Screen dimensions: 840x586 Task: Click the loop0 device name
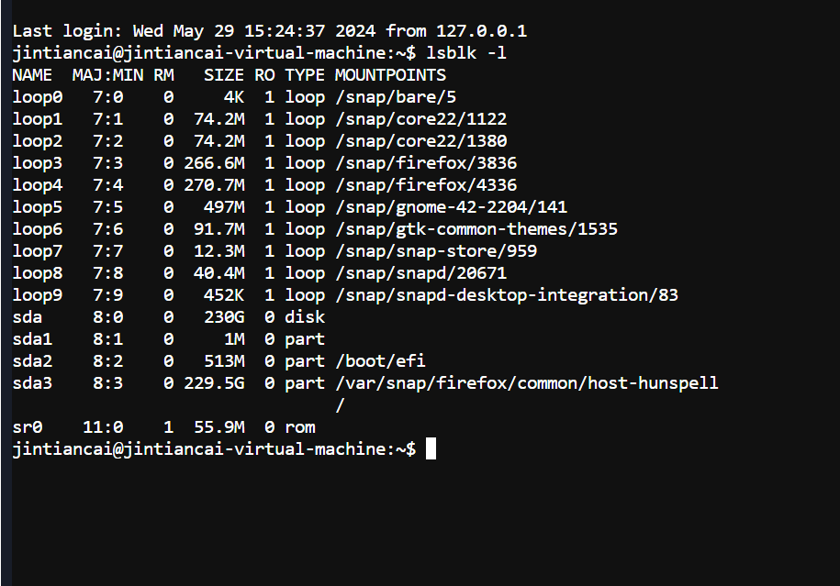tap(38, 97)
